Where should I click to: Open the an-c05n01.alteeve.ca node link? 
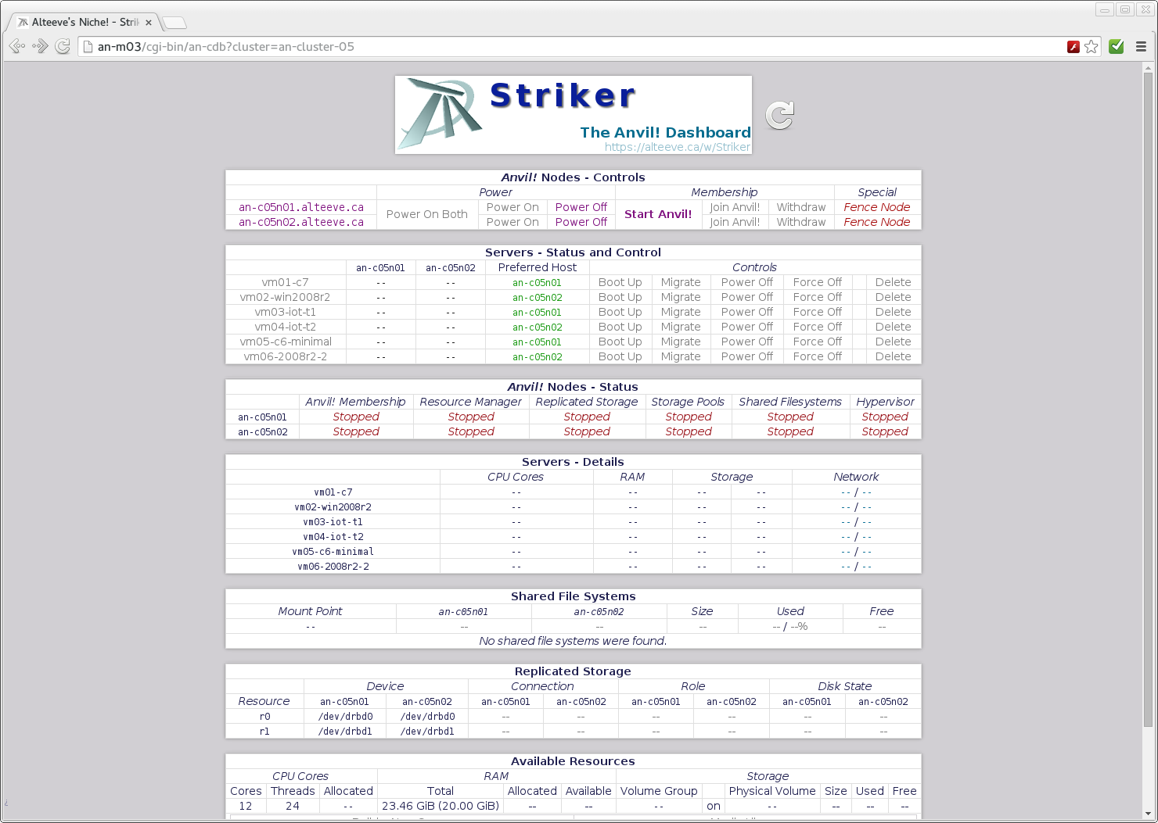coord(301,207)
